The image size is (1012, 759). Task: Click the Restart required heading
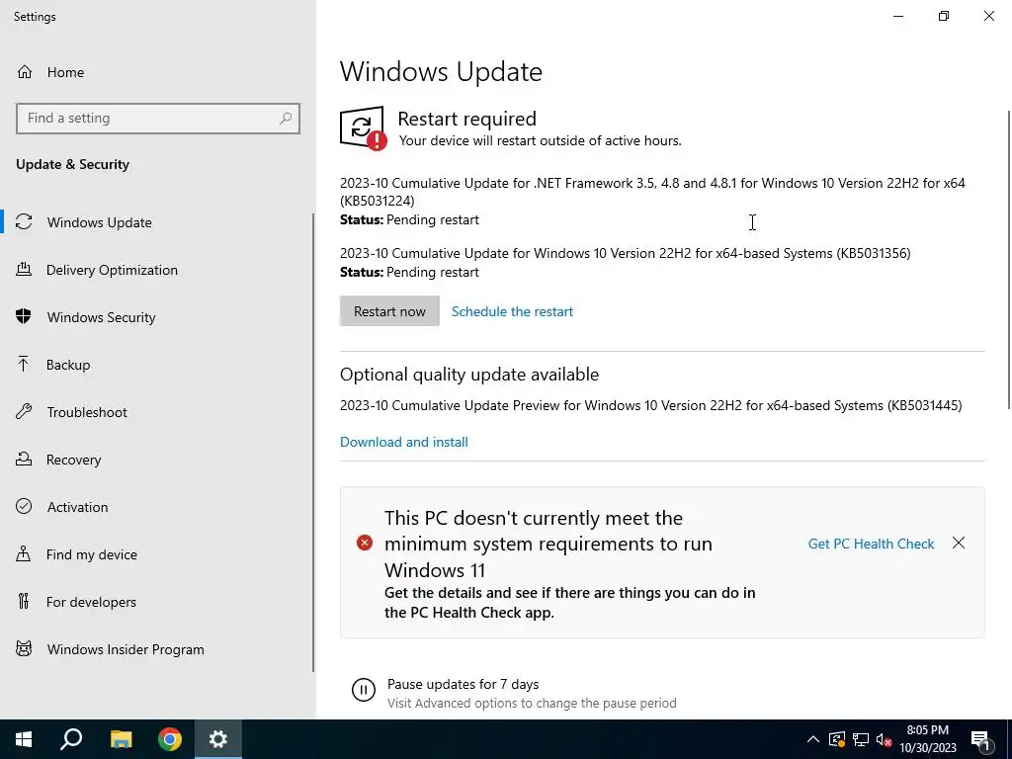click(466, 119)
